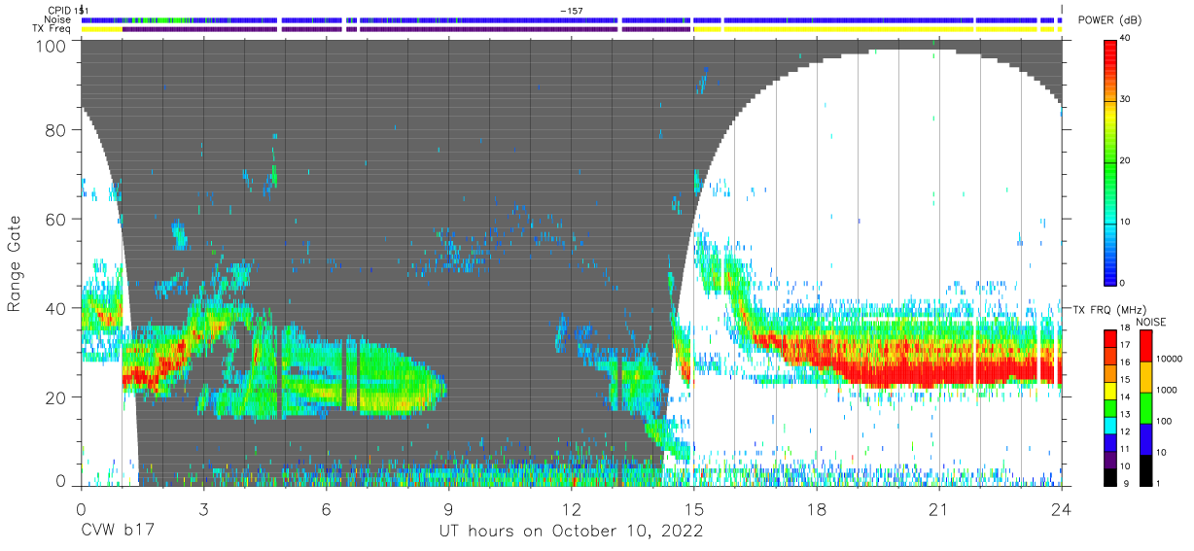Select the 18 MHz tick label
Screen dimensions: 1194x551
coord(1124,328)
